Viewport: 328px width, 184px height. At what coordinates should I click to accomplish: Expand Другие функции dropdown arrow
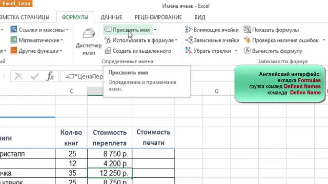coord(61,51)
